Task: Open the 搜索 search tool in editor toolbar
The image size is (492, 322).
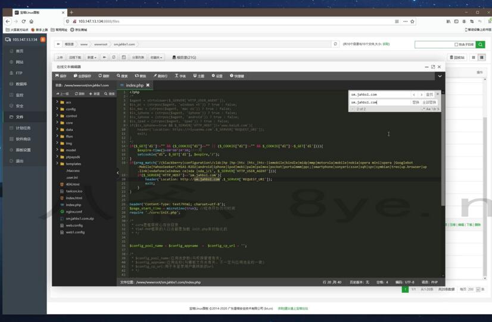Action: (x=123, y=76)
